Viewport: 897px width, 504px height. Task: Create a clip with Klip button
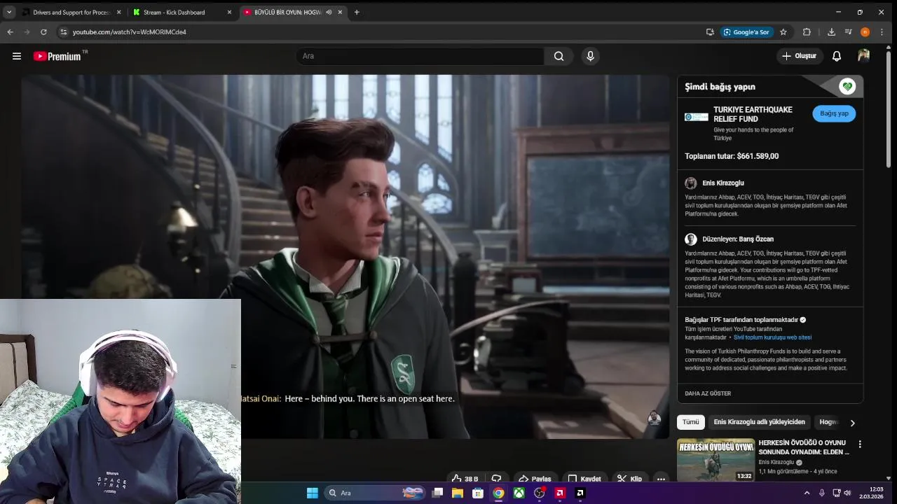[x=629, y=479]
